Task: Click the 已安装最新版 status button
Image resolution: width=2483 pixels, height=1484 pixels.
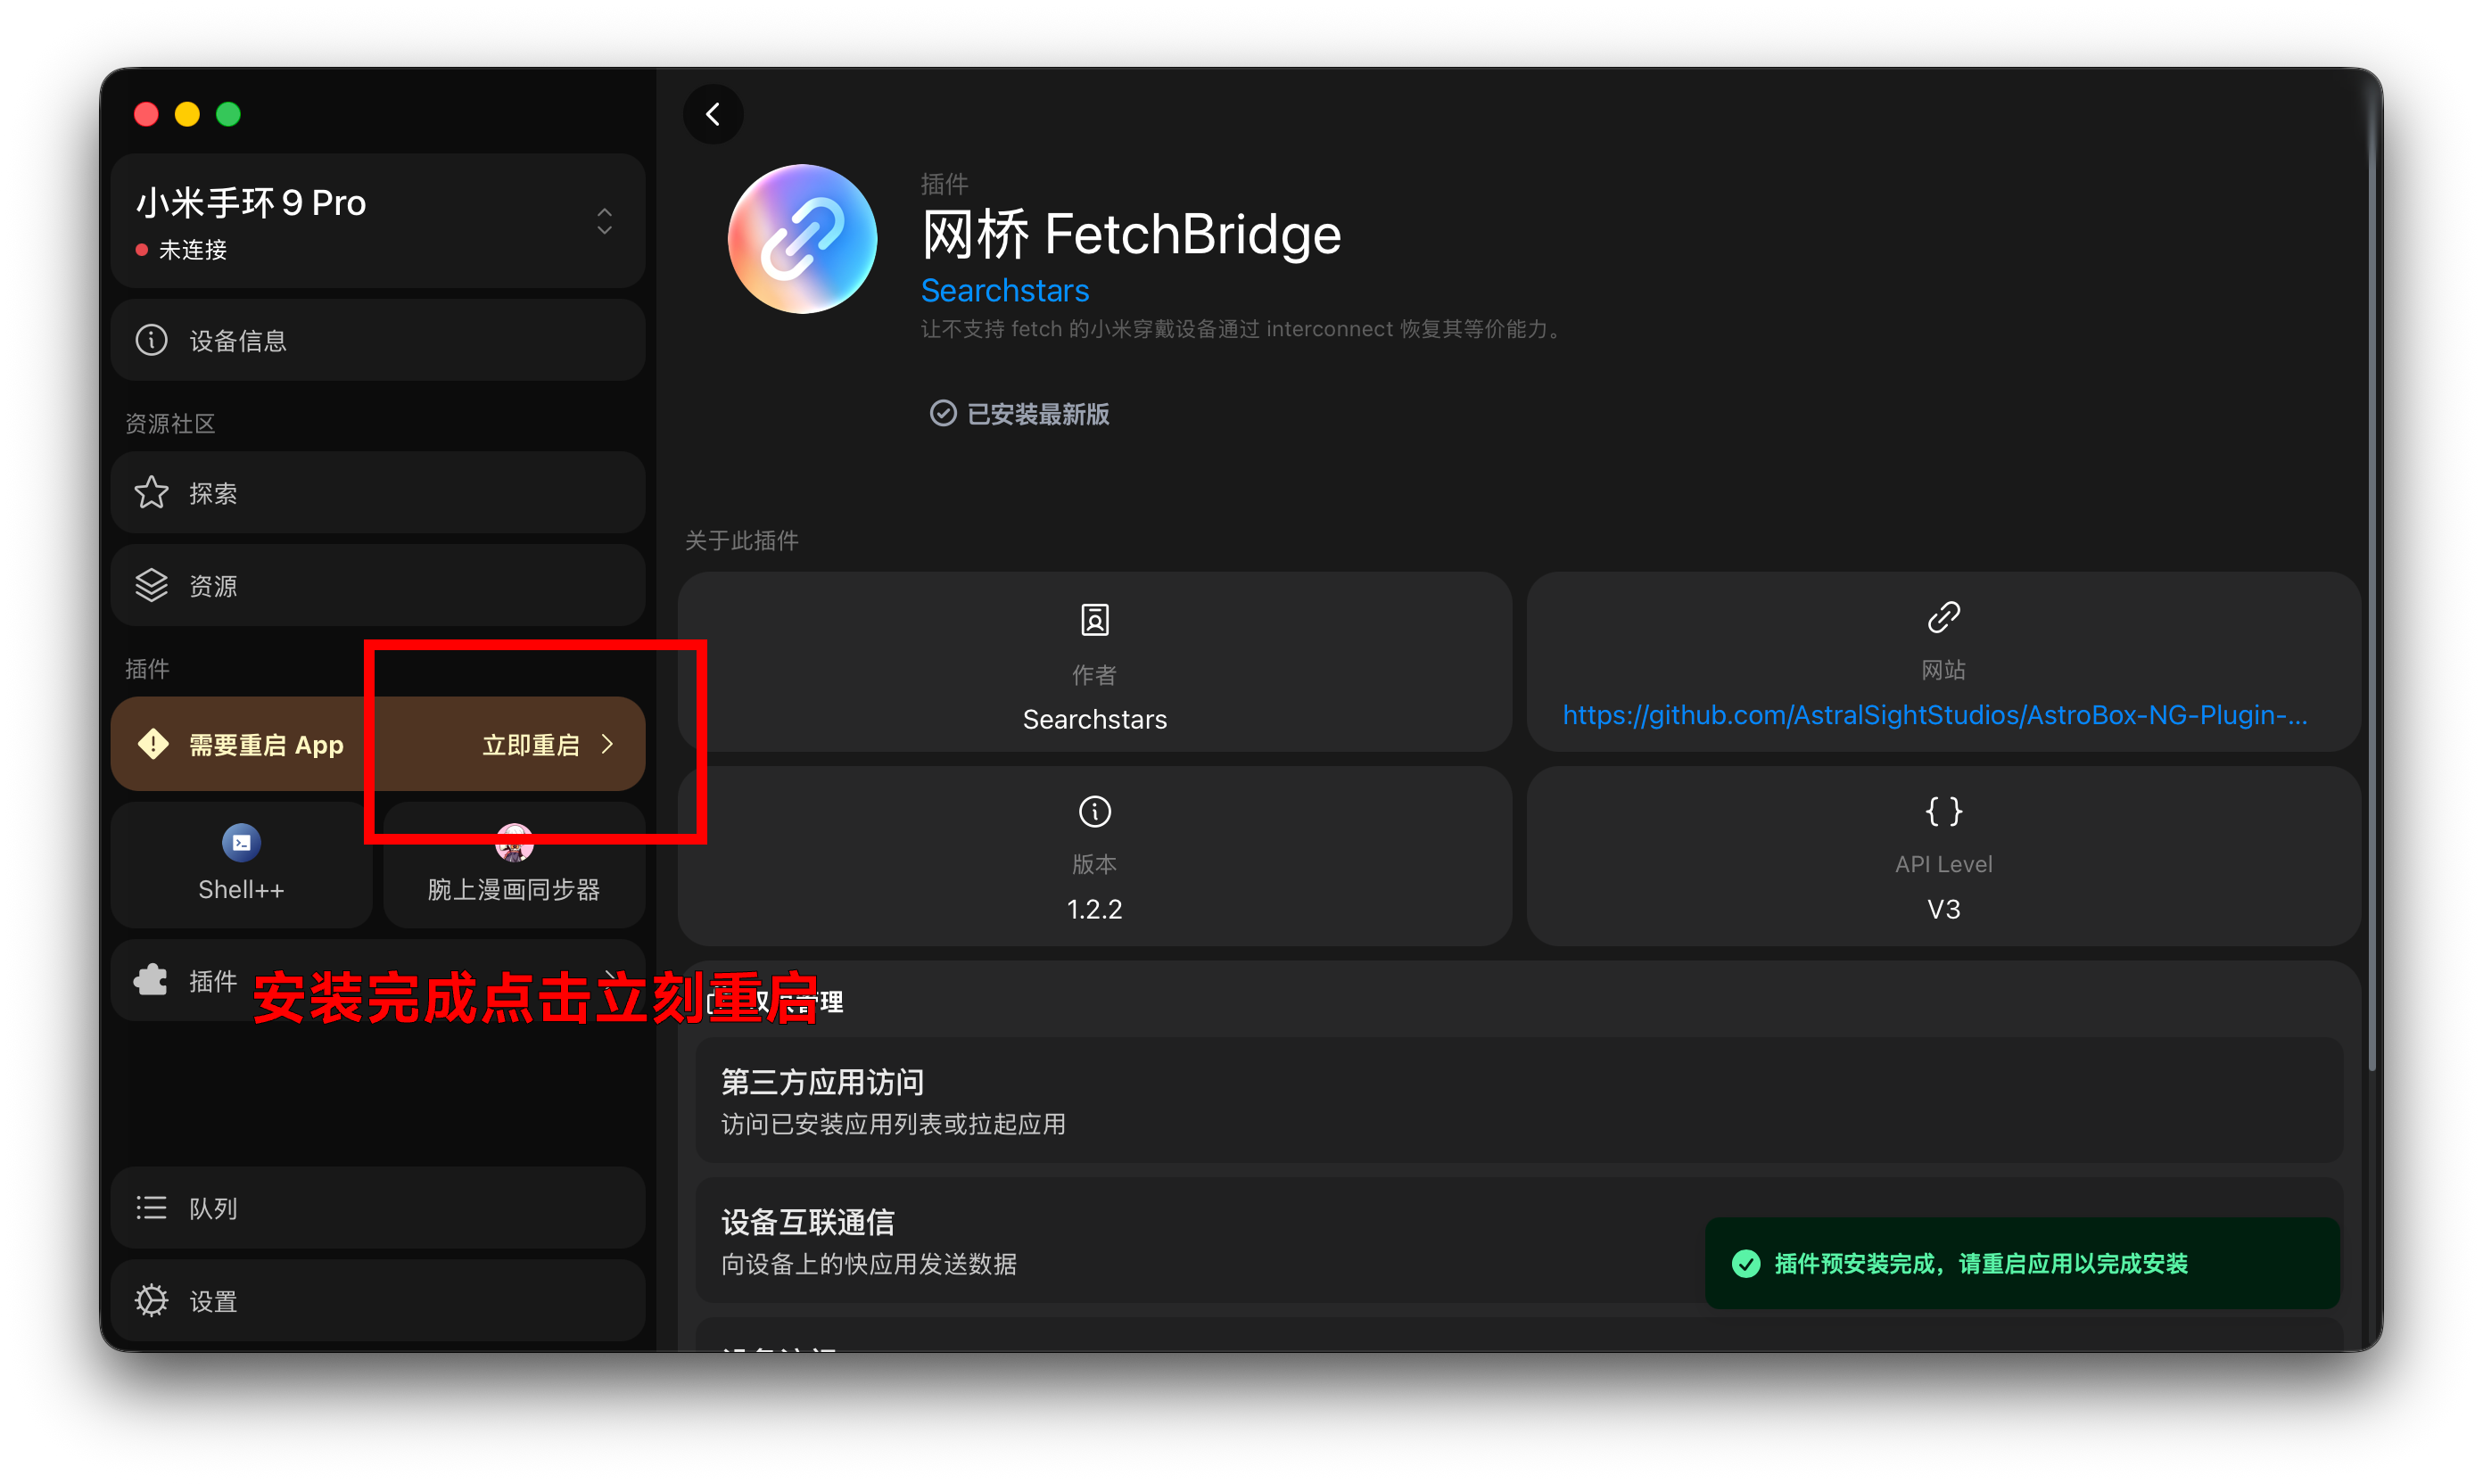Action: coord(1020,414)
